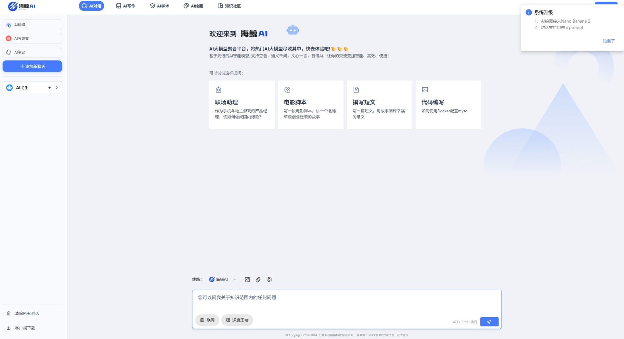
Task: Open the AI学术 tab
Action: [x=159, y=6]
